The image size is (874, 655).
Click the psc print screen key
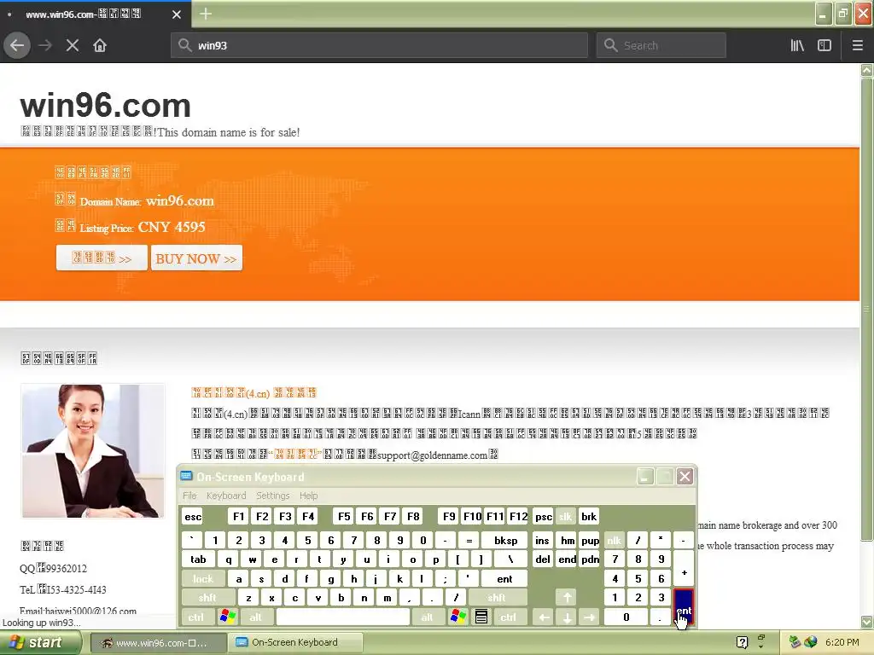click(544, 517)
